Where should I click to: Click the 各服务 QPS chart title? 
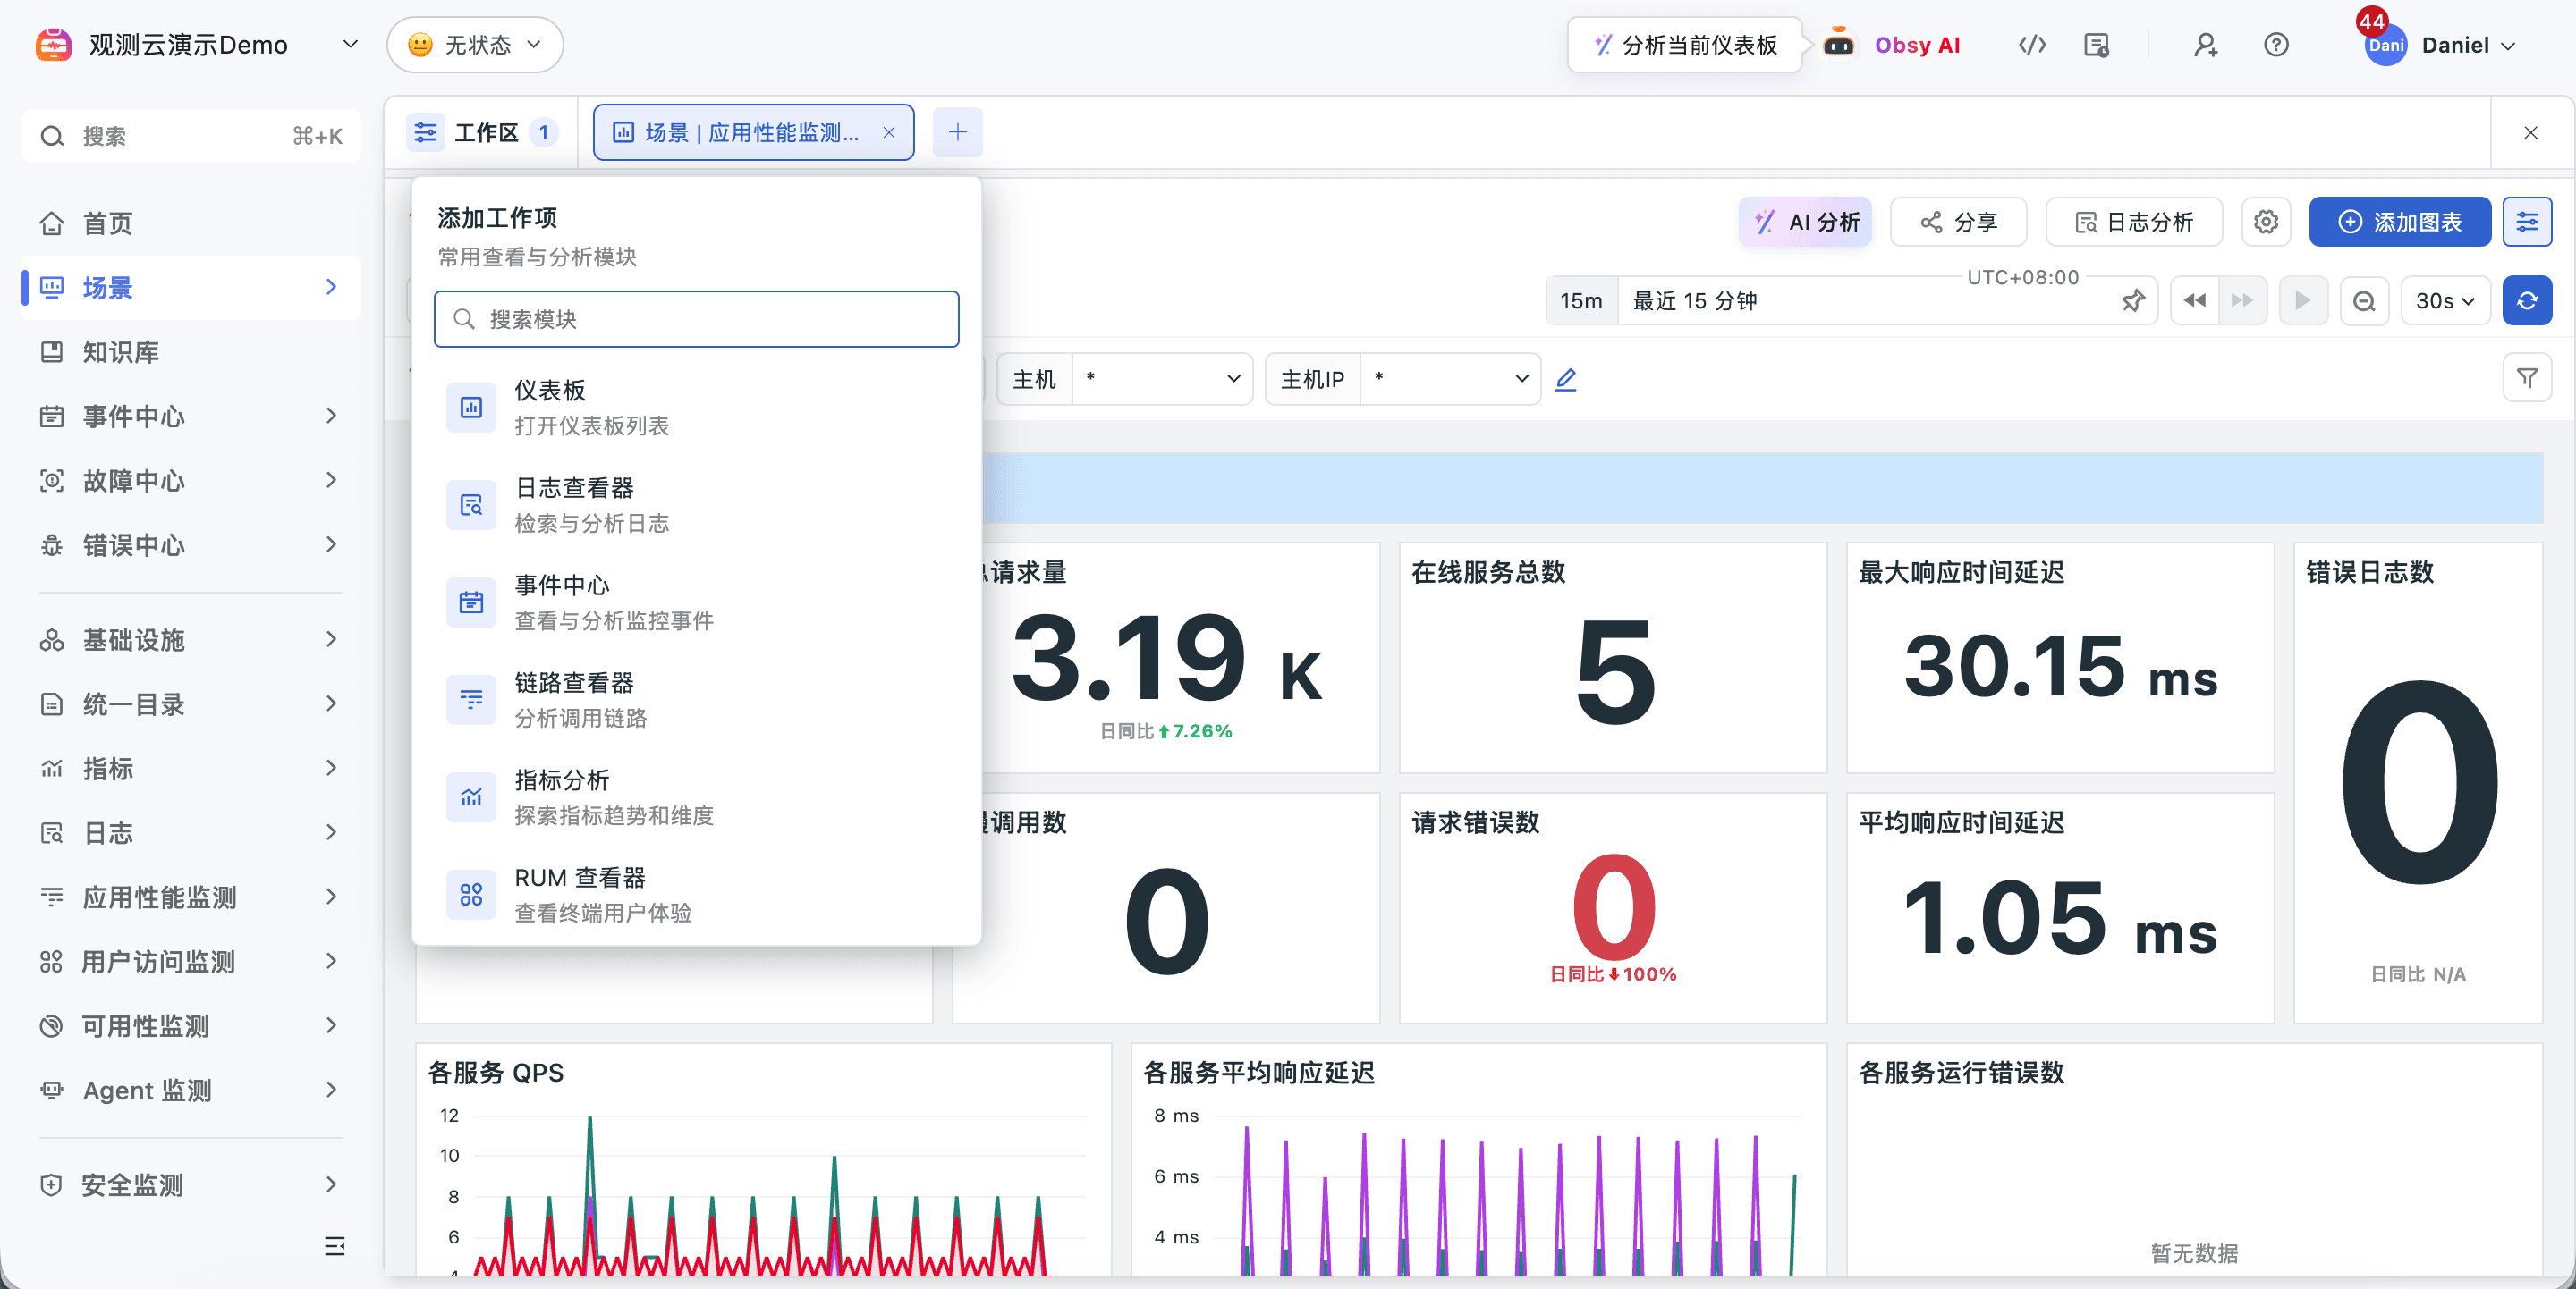tap(496, 1072)
